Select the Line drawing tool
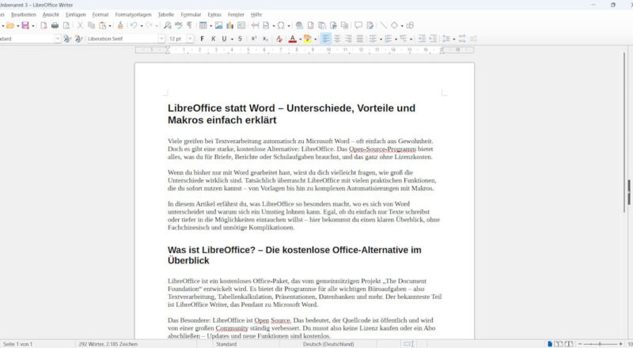Image resolution: width=633 pixels, height=348 pixels. (383, 25)
